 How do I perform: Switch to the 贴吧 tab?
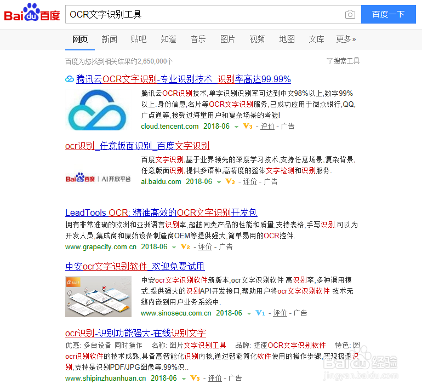pyautogui.click(x=139, y=39)
